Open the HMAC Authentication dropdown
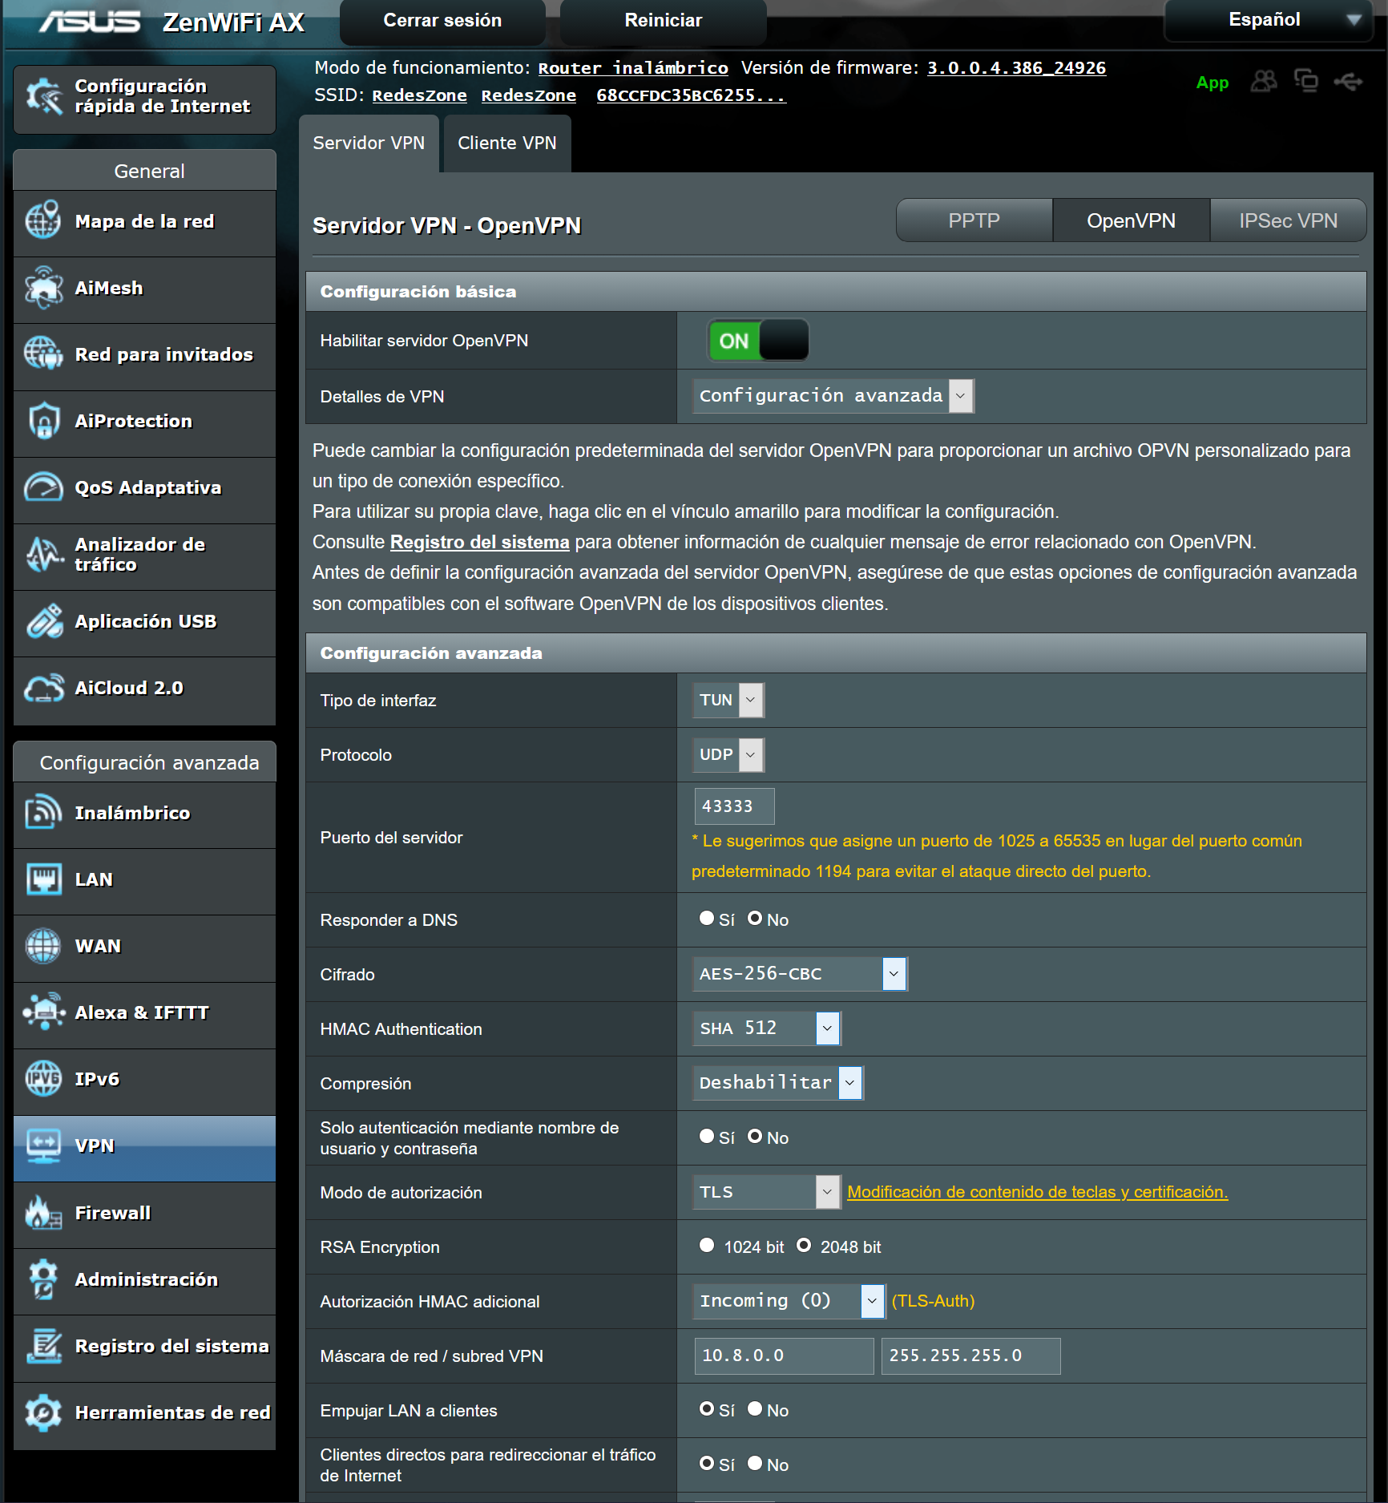Screen dimensions: 1388x1503 click(767, 1028)
